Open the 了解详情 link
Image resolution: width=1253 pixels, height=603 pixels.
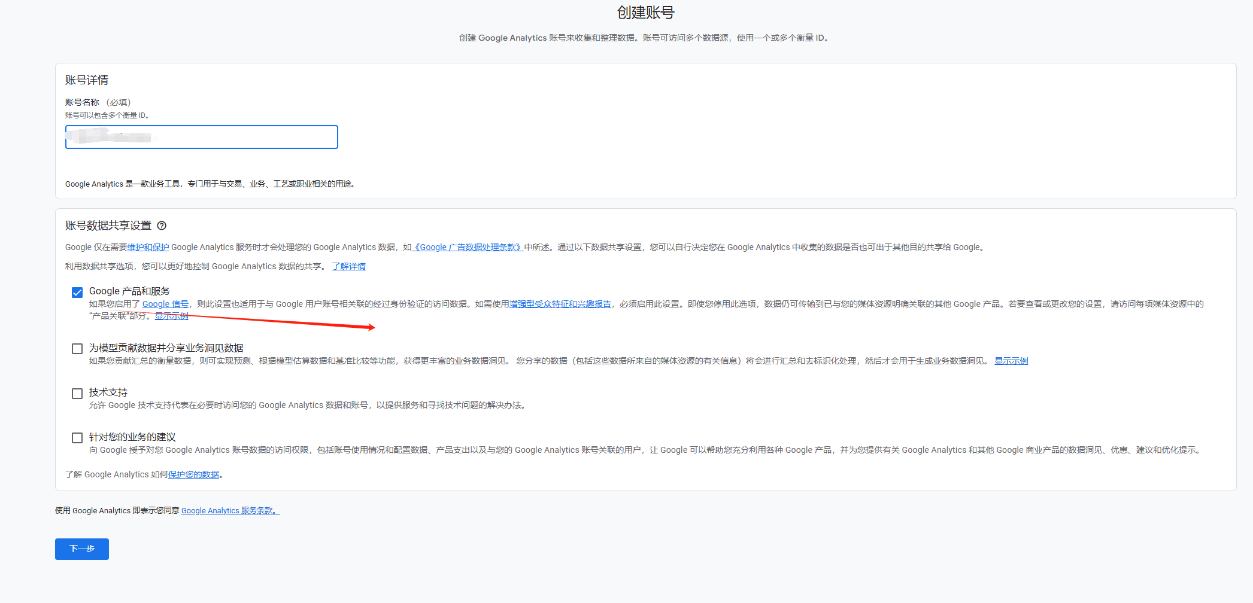click(x=349, y=266)
